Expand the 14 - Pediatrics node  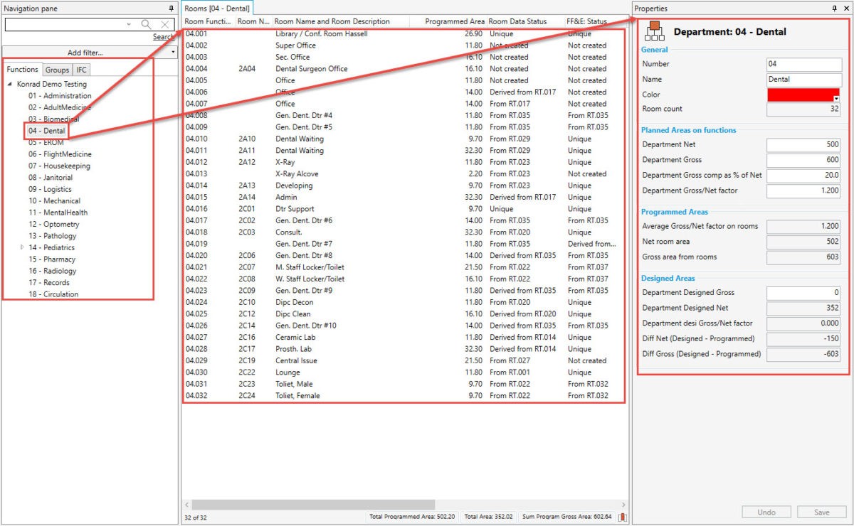[x=21, y=247]
